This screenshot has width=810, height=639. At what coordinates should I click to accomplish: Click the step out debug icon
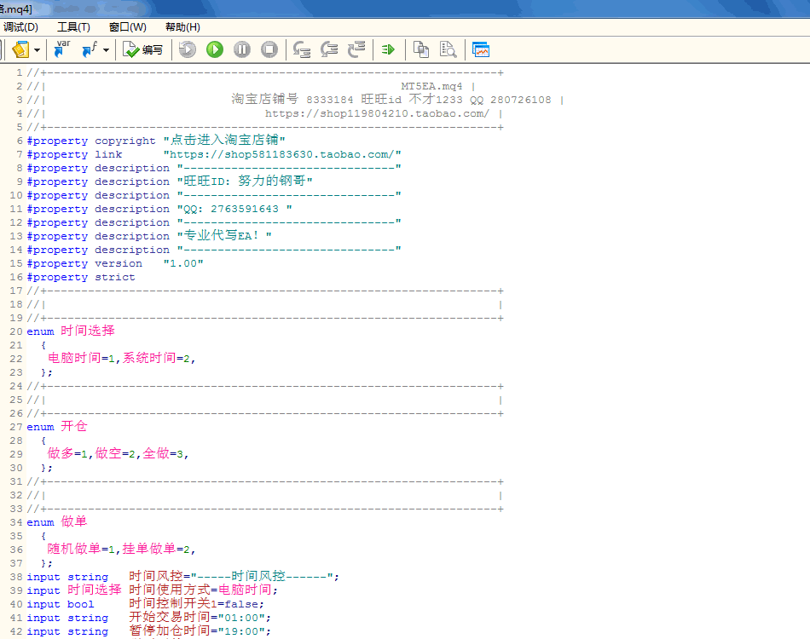coord(356,49)
